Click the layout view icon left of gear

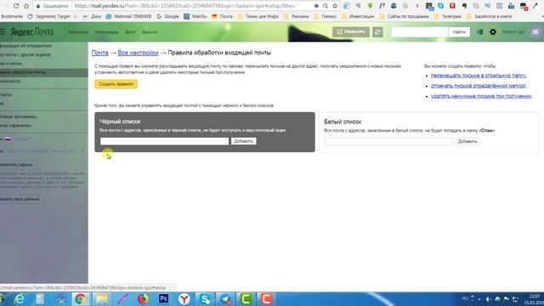click(x=479, y=32)
